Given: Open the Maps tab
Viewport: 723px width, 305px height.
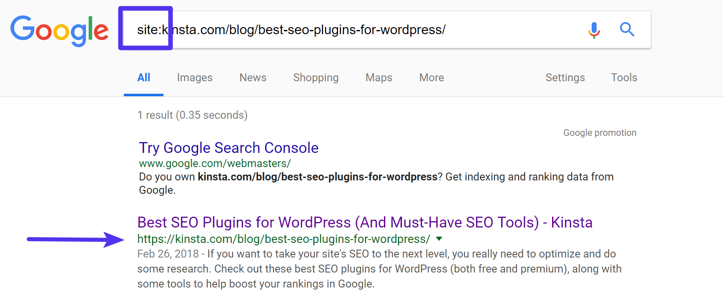Looking at the screenshot, I should pyautogui.click(x=378, y=77).
